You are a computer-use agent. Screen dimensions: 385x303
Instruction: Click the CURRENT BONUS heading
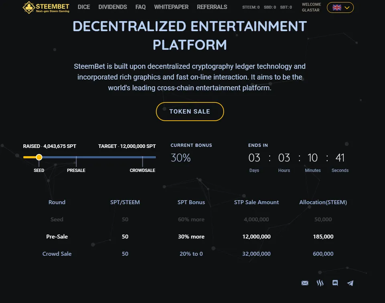point(191,145)
